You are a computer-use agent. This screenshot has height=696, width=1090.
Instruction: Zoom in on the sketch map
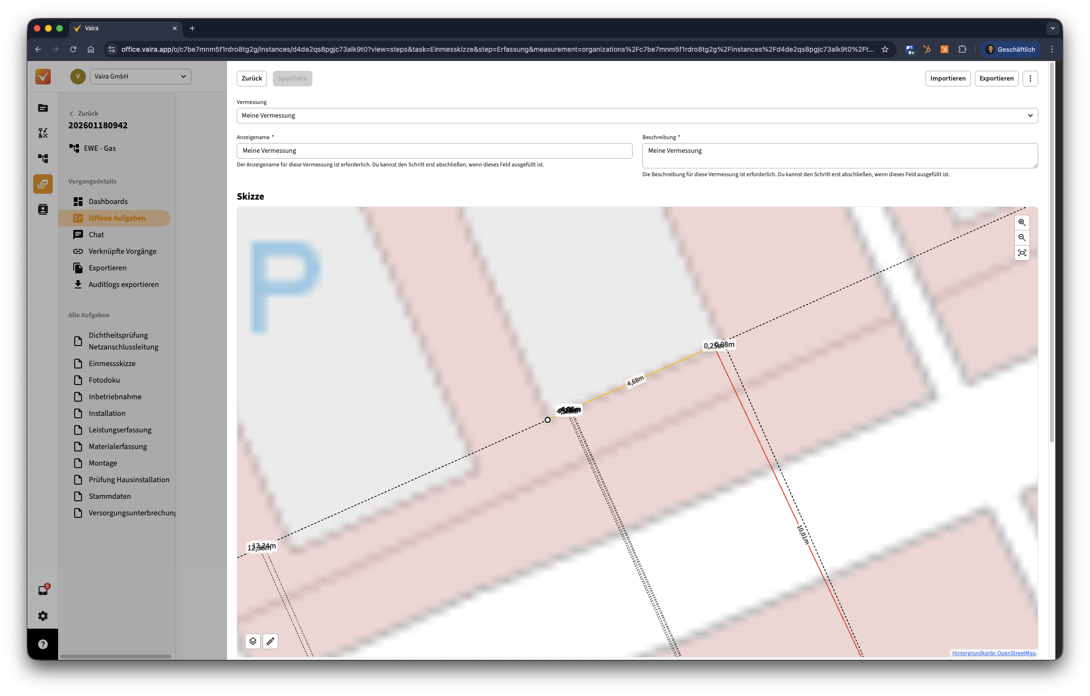(1022, 223)
